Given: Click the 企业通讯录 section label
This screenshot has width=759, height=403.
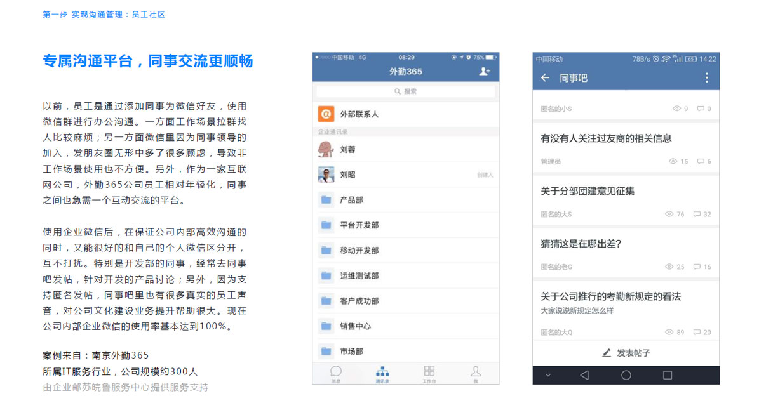Looking at the screenshot, I should point(333,131).
